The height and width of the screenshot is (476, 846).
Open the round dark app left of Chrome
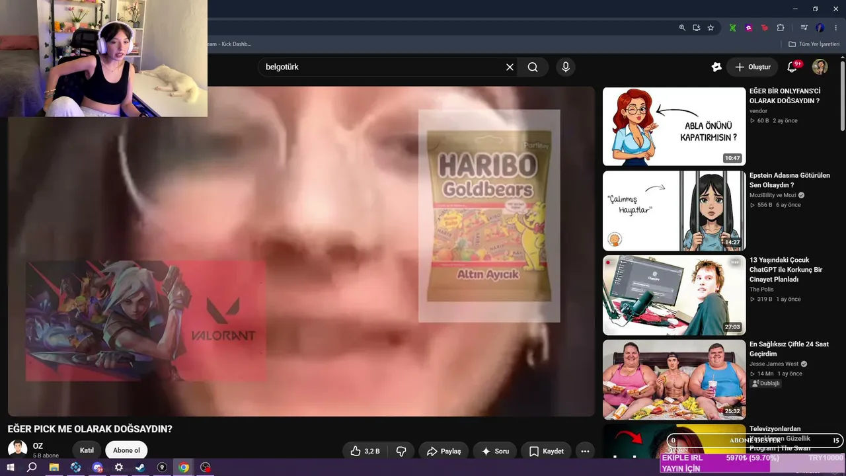[163, 467]
